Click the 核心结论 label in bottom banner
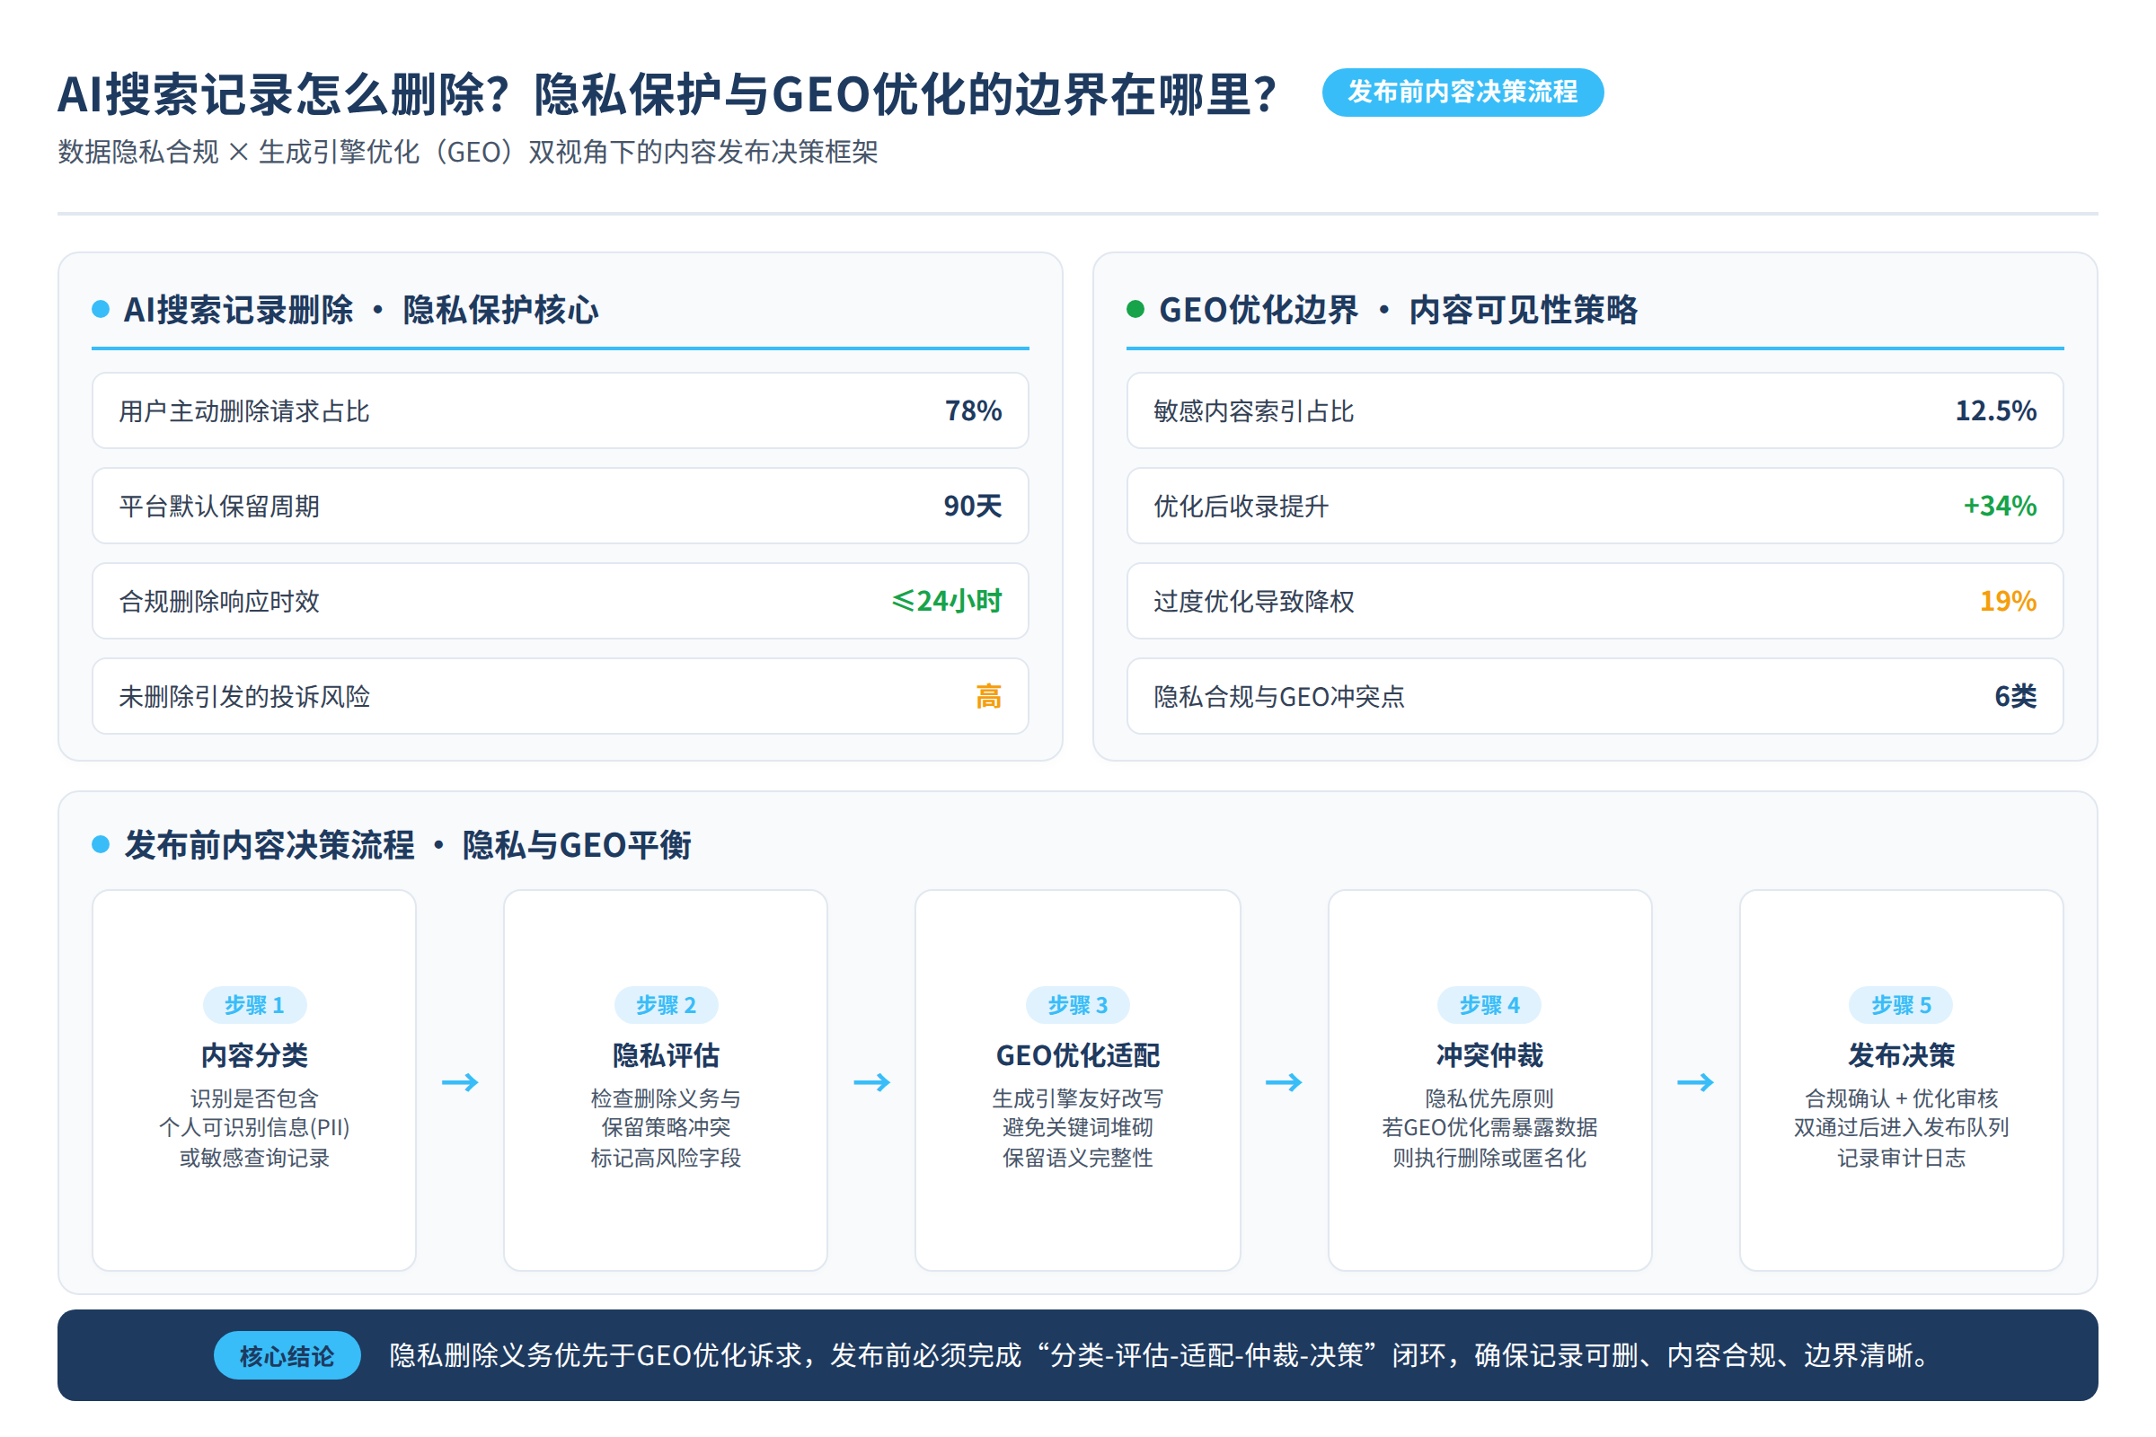 point(287,1355)
